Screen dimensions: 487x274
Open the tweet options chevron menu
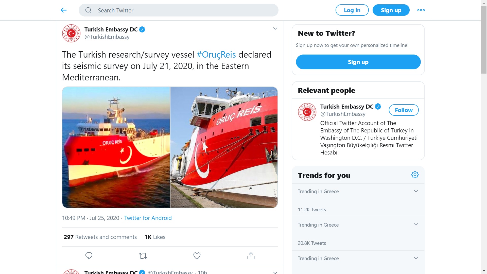tap(275, 29)
